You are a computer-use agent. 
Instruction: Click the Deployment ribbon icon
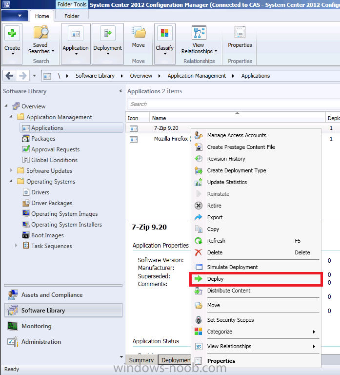pyautogui.click(x=107, y=34)
